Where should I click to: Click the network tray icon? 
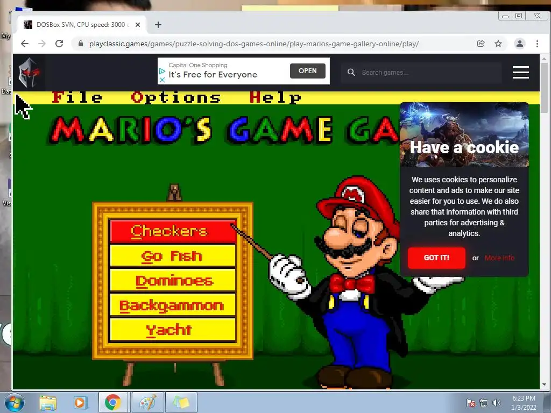tap(484, 403)
